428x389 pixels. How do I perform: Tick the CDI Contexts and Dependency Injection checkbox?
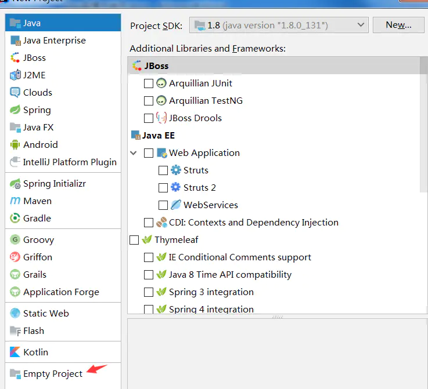(149, 223)
